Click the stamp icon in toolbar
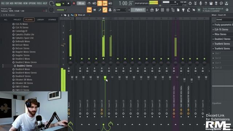Screen dimensions: 233x131 coord(110,10)
